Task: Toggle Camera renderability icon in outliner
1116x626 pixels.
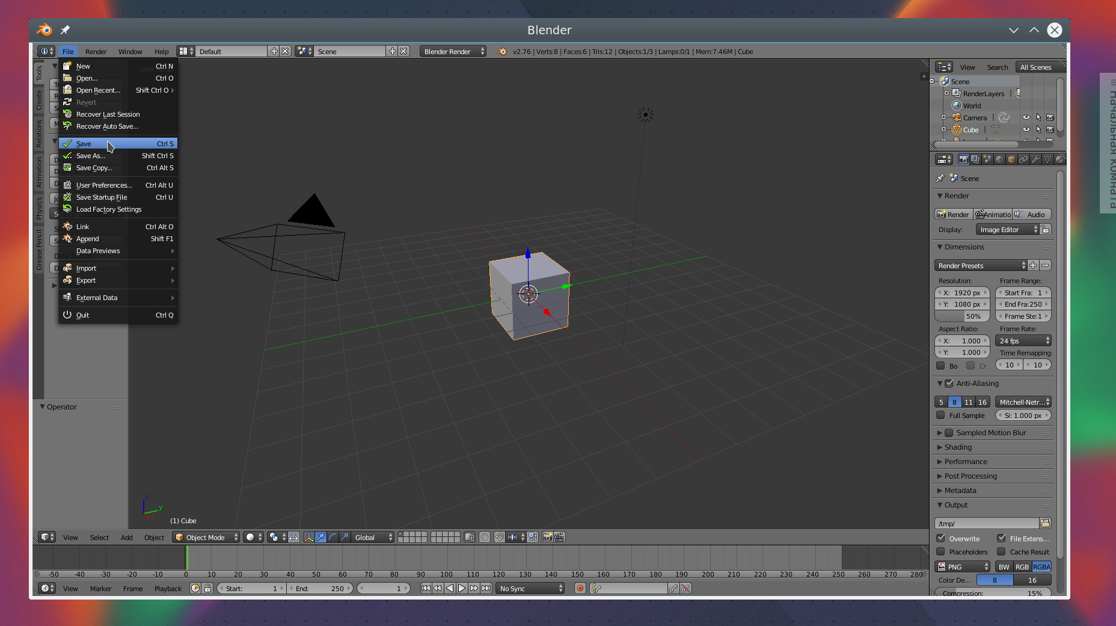Action: point(1050,118)
